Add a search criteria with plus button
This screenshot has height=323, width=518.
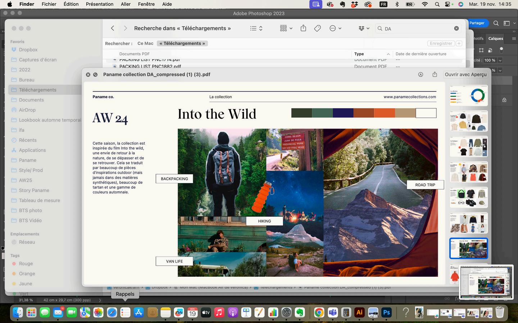point(459,43)
